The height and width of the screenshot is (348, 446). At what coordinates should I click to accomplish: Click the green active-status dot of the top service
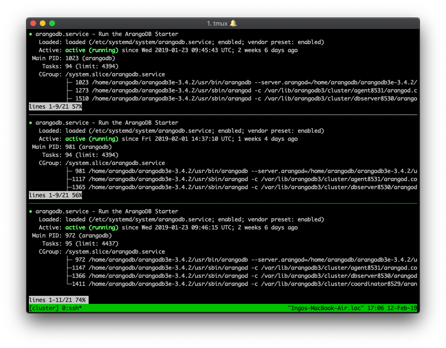[x=30, y=34]
